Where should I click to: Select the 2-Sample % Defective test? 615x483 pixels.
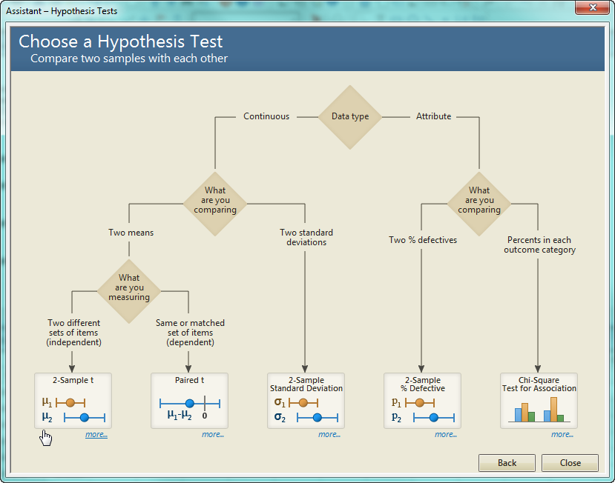[422, 401]
